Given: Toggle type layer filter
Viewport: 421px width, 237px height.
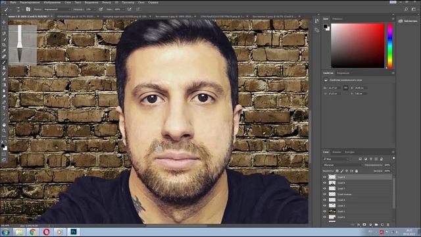Looking at the screenshot, I should [x=371, y=159].
